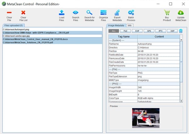Screen dimensions: 189x134
Task: Click the Update MetaClean icon
Action: click(181, 13)
